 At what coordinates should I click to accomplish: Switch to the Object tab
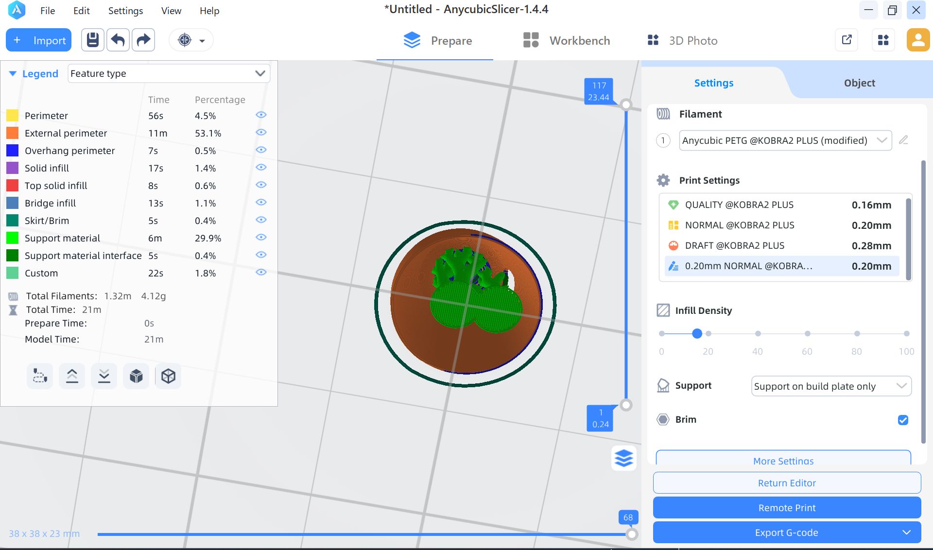coord(859,83)
